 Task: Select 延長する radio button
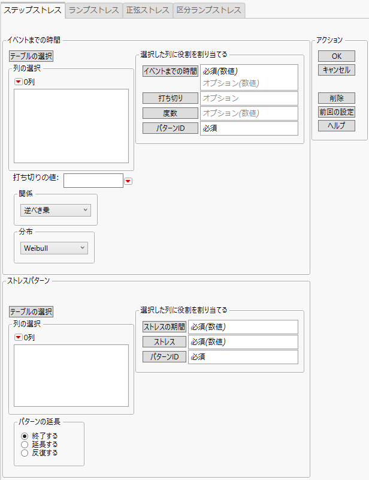tap(25, 445)
